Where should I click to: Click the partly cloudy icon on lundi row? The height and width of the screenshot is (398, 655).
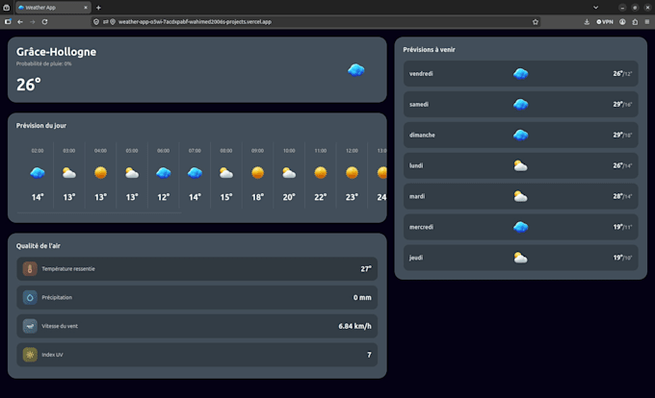coord(520,166)
